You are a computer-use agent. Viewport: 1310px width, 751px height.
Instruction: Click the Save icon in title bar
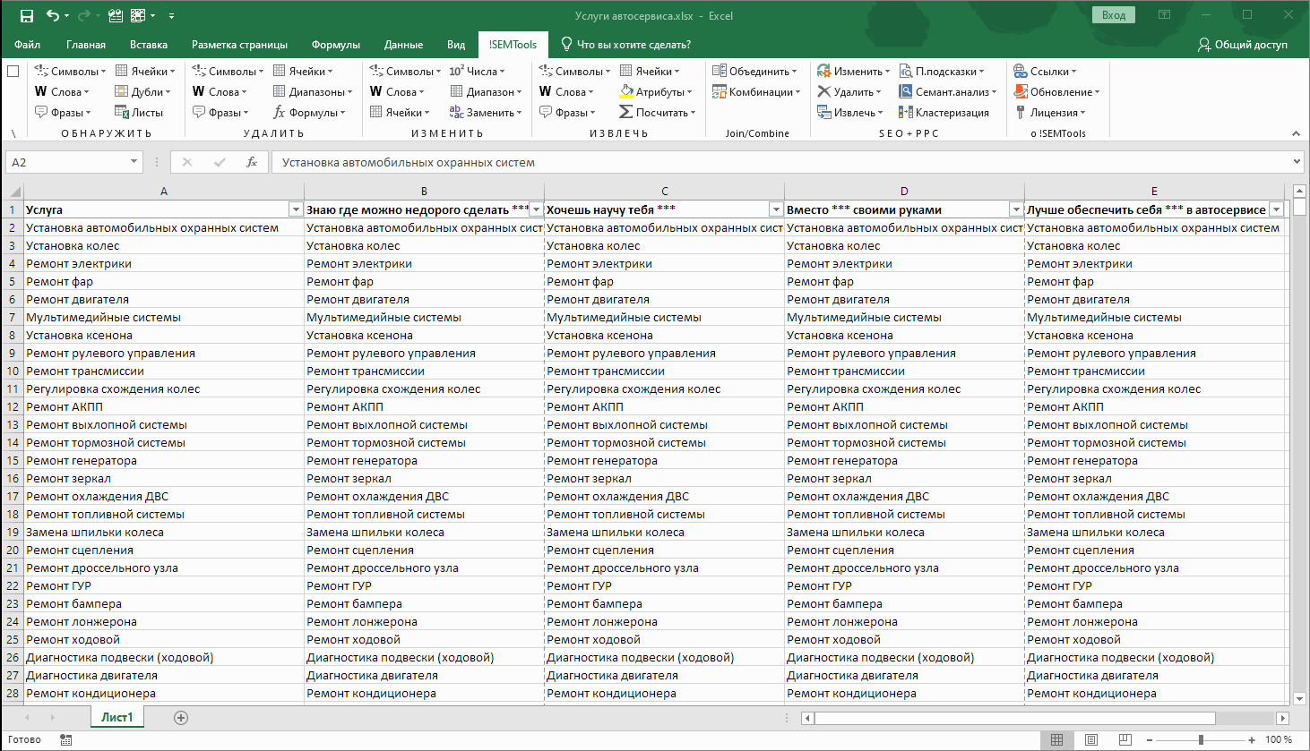click(x=27, y=15)
